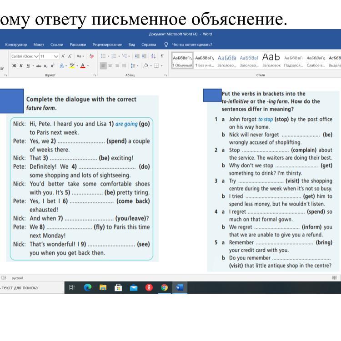
Task: Click Windows taskbar search text field
Action: coord(32,287)
